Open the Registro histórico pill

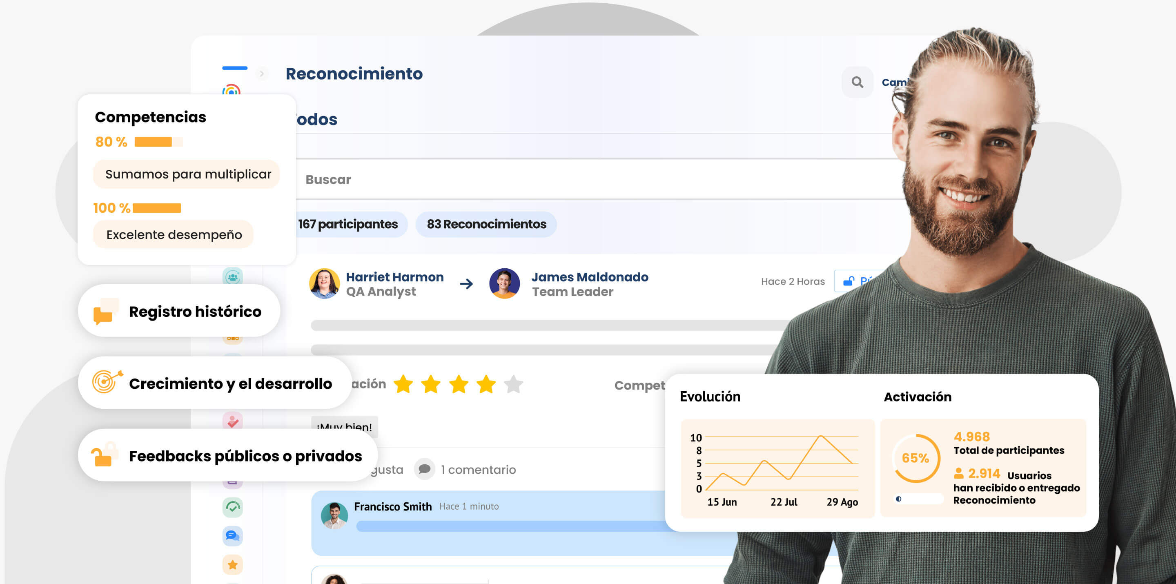click(179, 312)
